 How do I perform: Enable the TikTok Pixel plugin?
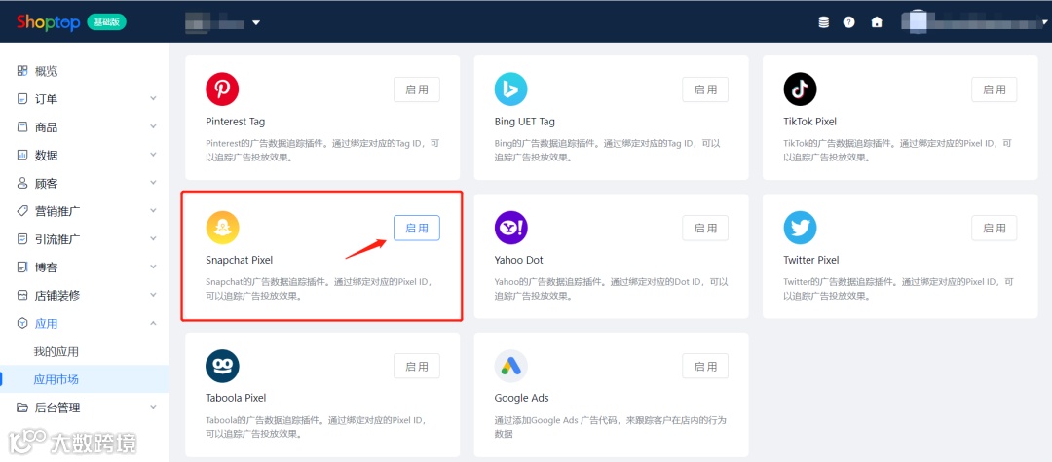coord(995,89)
